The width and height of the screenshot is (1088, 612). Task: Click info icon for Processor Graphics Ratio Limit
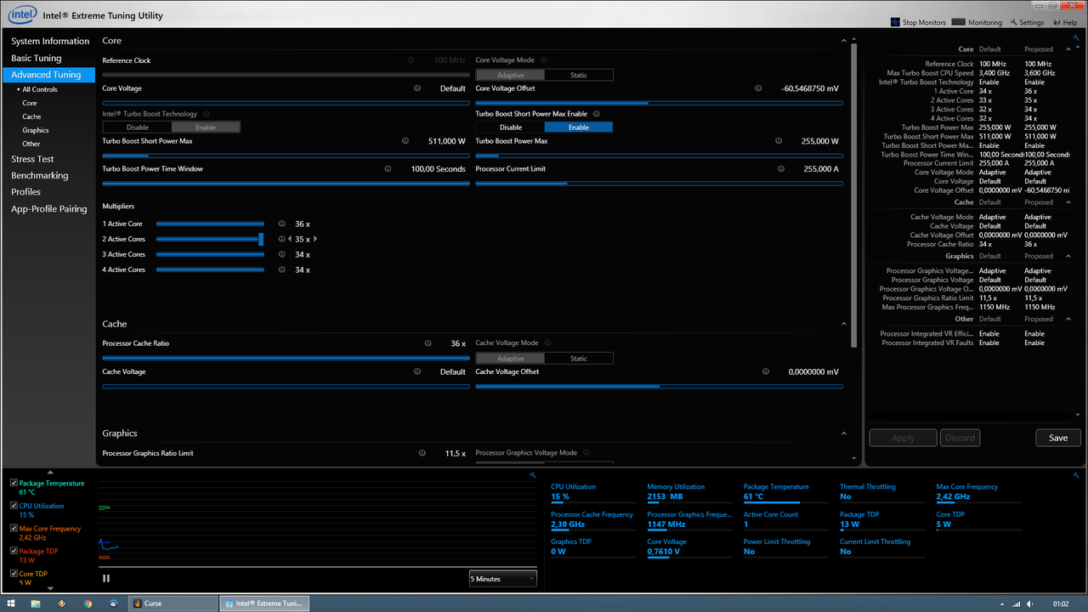pos(422,453)
